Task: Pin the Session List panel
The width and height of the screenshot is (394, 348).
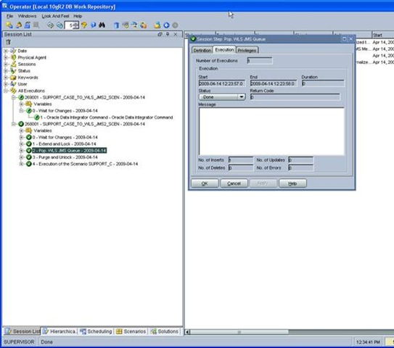Action: pyautogui.click(x=168, y=34)
